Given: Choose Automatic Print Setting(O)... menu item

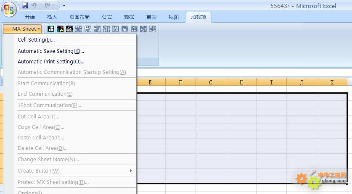Looking at the screenshot, I should click(x=76, y=62).
